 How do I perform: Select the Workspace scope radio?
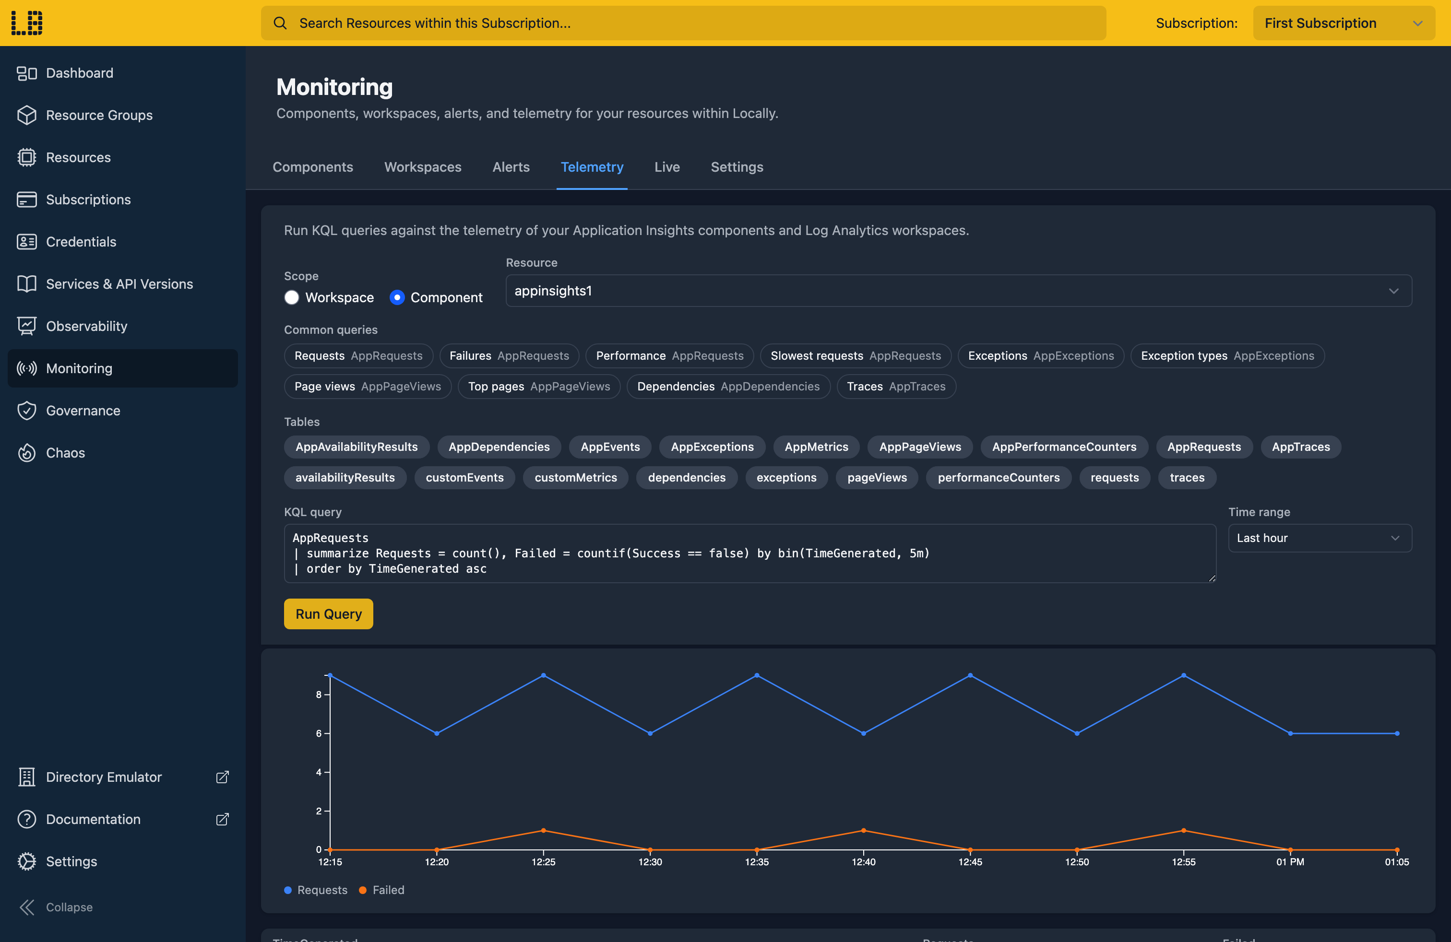click(x=291, y=297)
